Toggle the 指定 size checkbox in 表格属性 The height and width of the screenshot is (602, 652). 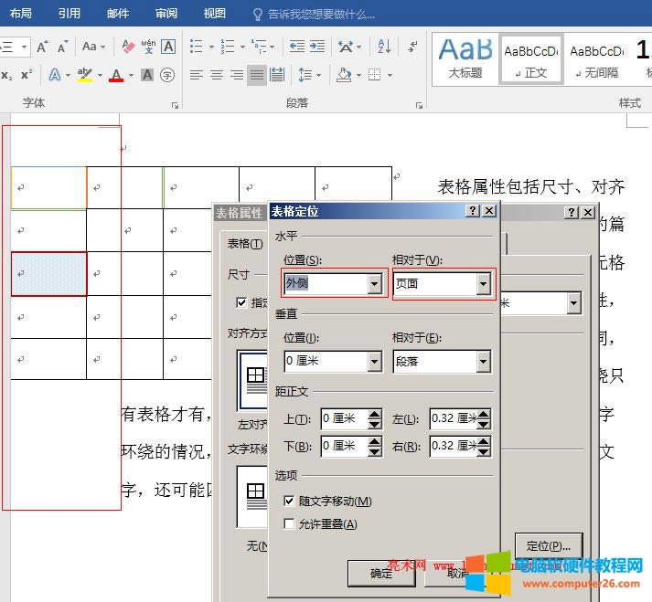click(241, 302)
